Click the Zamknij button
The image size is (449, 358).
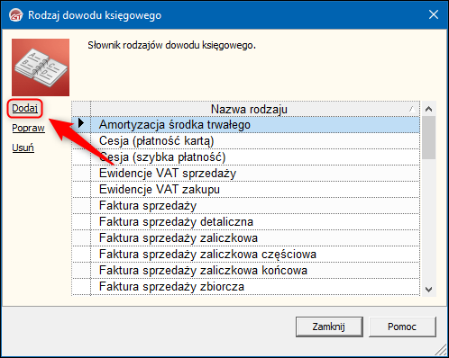coord(329,327)
